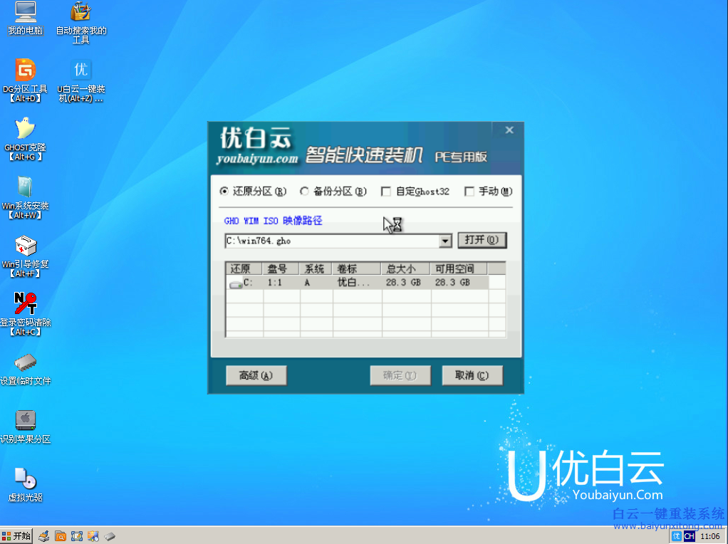Image resolution: width=728 pixels, height=544 pixels.
Task: Enable the 手动 checkbox
Action: (x=469, y=191)
